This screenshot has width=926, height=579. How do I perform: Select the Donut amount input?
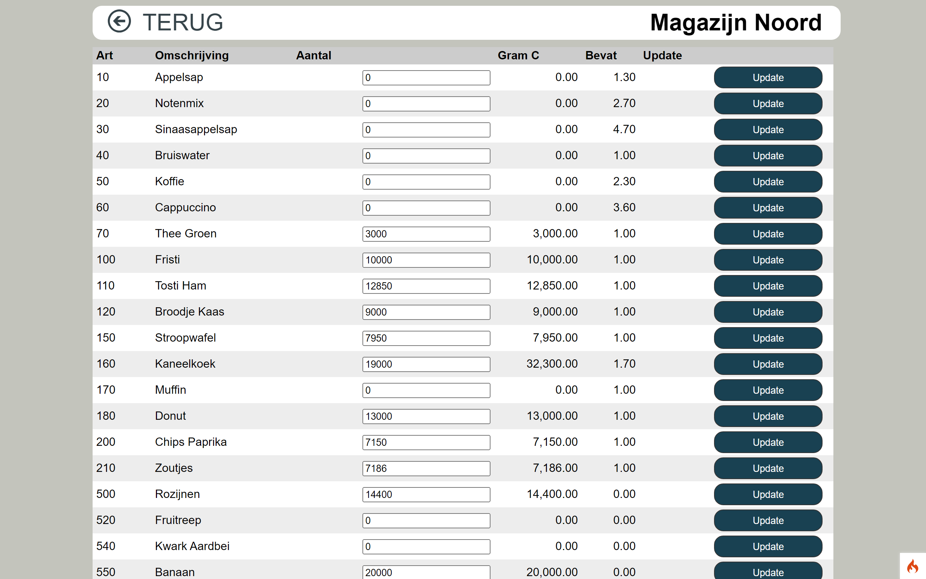426,416
